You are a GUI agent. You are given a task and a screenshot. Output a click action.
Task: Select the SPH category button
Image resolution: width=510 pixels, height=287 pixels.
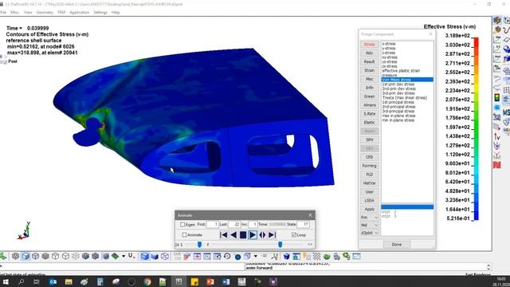[x=370, y=140]
